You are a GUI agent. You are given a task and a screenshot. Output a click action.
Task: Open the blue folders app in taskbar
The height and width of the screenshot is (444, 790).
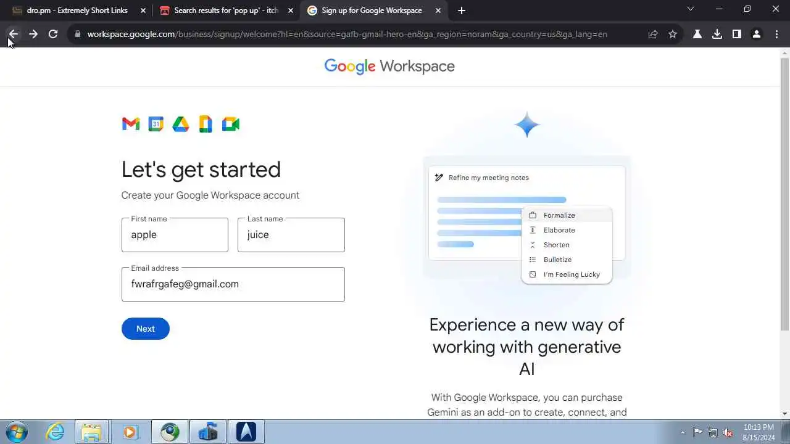(x=208, y=432)
